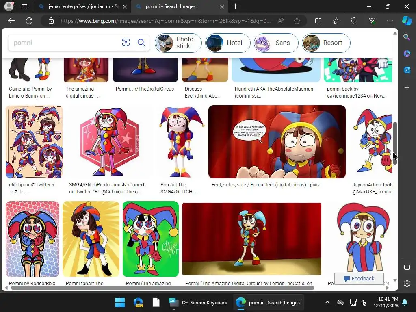Select the Sans suggestion chip
This screenshot has width=416, height=312.
(x=276, y=43)
